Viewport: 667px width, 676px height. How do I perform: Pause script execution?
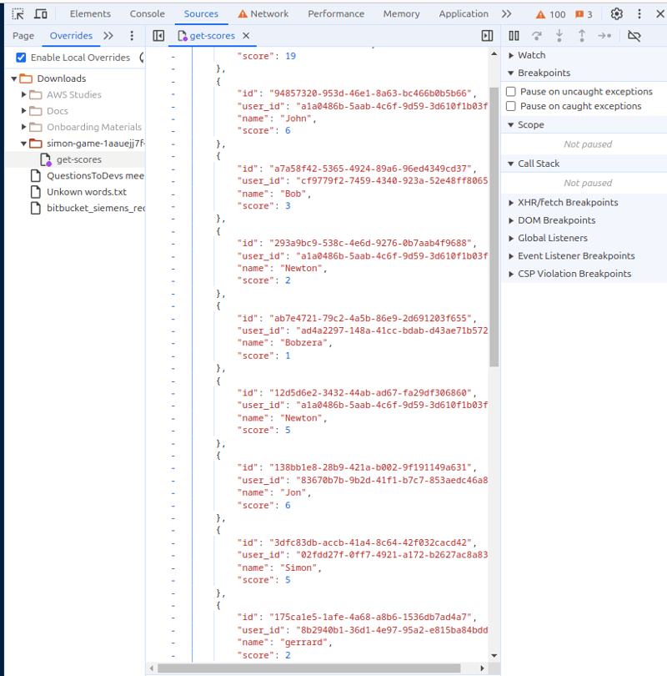(514, 36)
